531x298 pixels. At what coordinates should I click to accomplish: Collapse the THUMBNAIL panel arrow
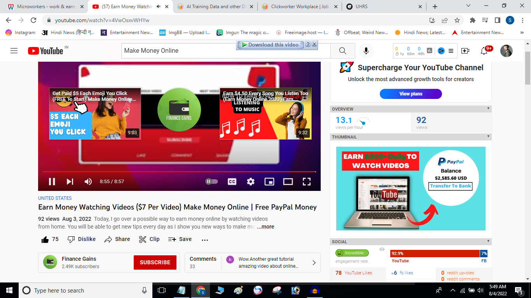[x=488, y=137]
